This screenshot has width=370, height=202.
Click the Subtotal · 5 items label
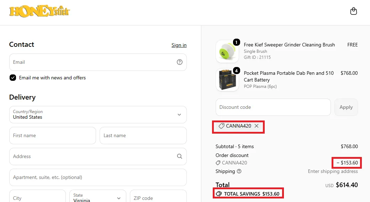click(x=234, y=146)
